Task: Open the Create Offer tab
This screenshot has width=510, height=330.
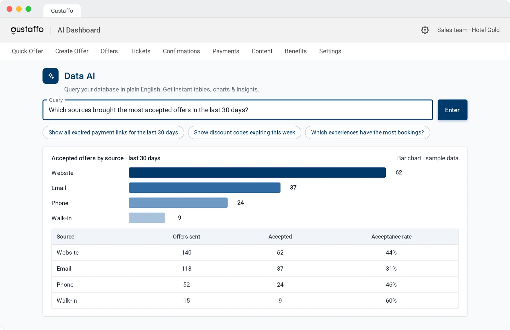Action: pos(72,51)
